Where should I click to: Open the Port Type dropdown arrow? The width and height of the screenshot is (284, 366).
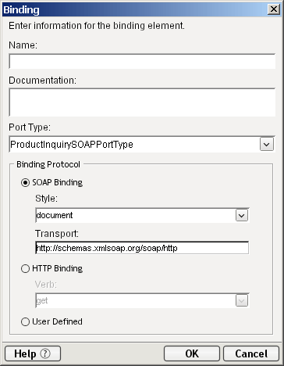pos(267,144)
